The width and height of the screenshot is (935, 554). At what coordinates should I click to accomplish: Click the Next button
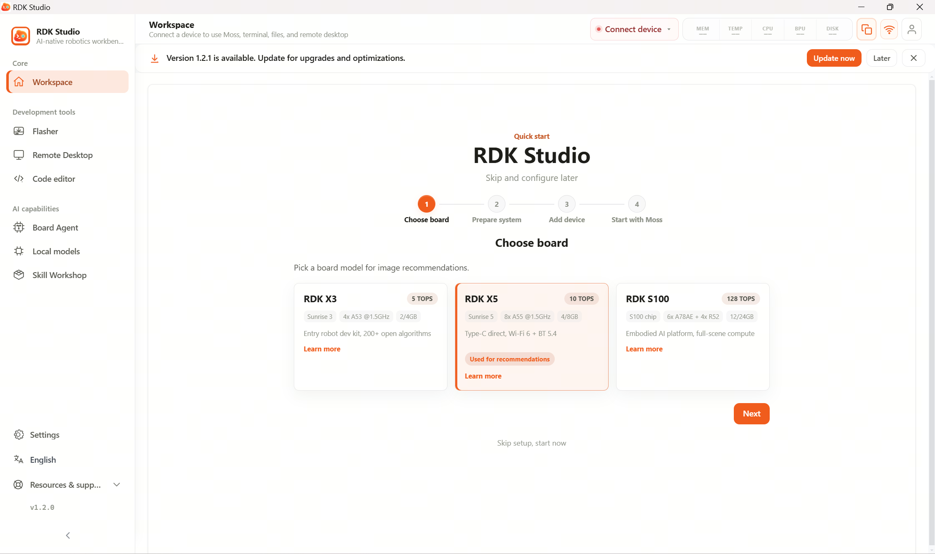tap(751, 414)
